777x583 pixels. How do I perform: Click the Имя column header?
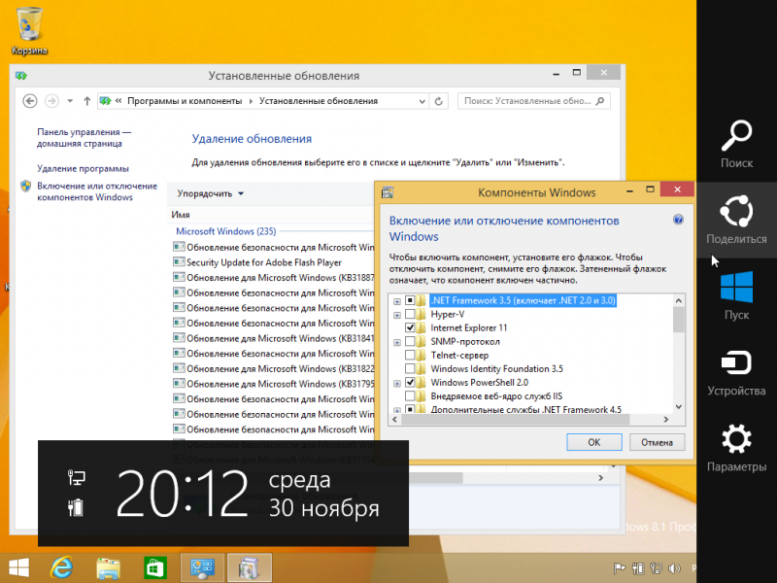181,215
